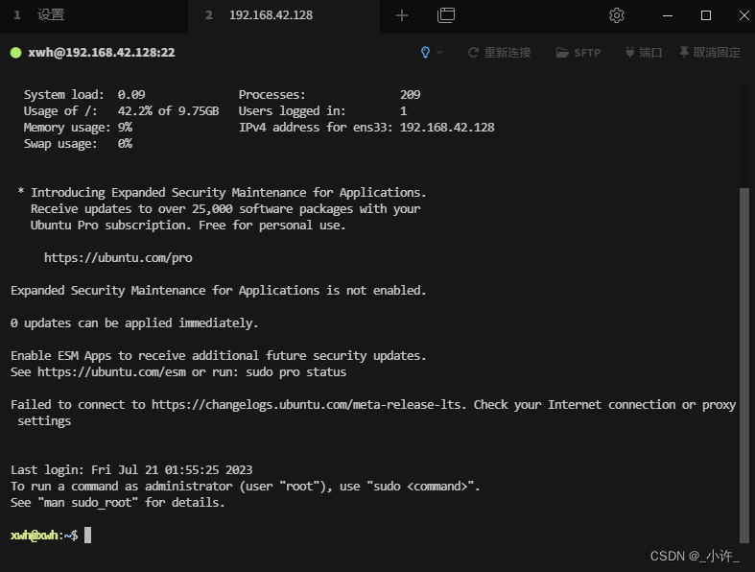Click the xwh@192.168.42.128:22 session title
The width and height of the screenshot is (755, 572).
pyautogui.click(x=101, y=53)
